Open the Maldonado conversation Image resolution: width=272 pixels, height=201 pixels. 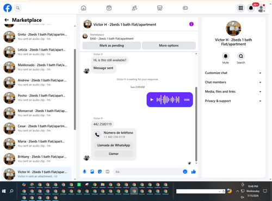coord(36,67)
